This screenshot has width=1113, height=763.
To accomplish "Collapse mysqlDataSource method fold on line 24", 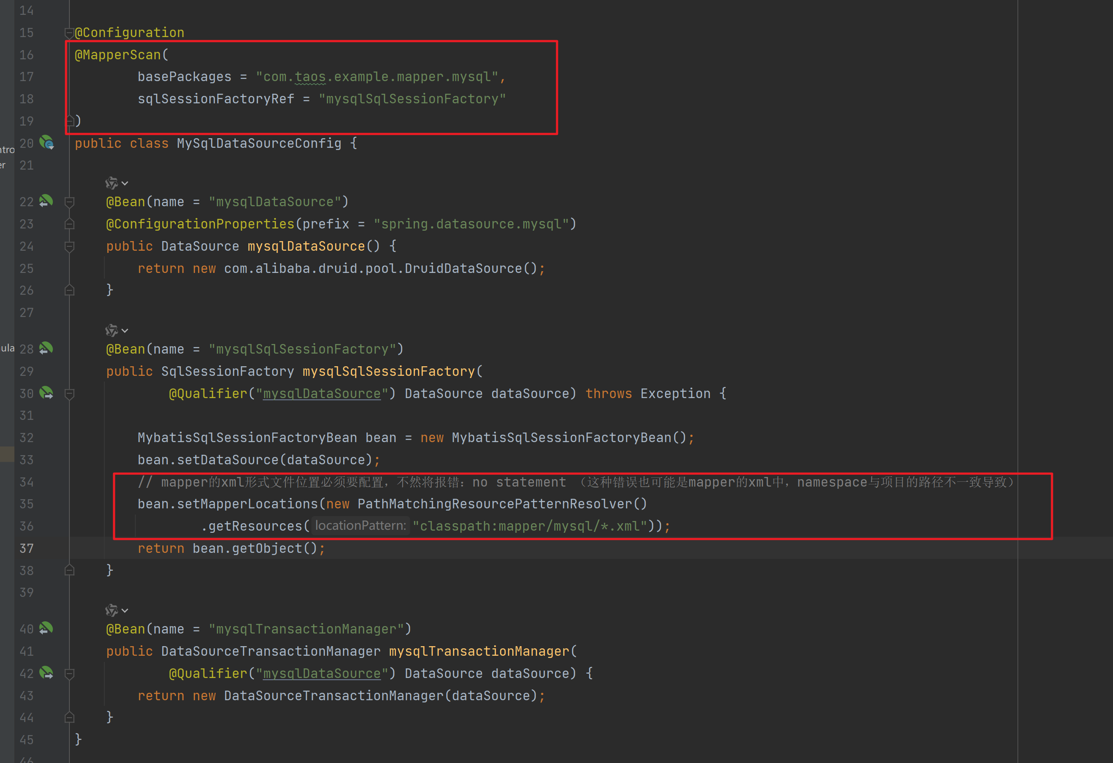I will point(69,246).
